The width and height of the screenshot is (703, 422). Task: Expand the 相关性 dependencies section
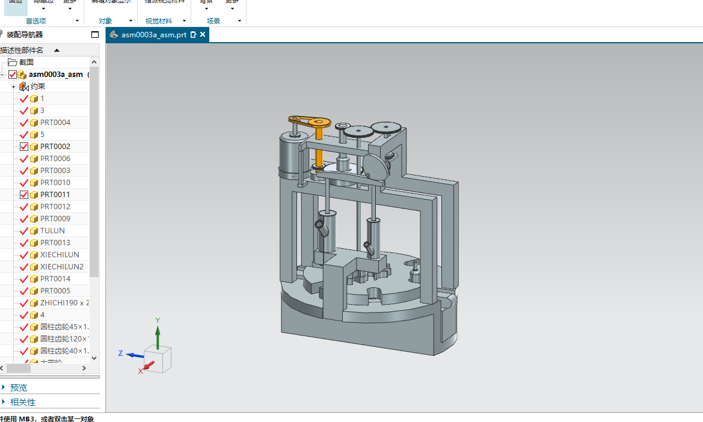(x=4, y=402)
